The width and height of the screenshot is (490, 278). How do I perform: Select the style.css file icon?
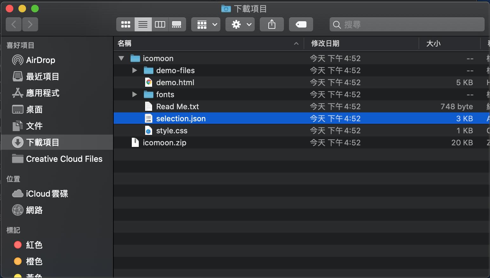(x=149, y=130)
